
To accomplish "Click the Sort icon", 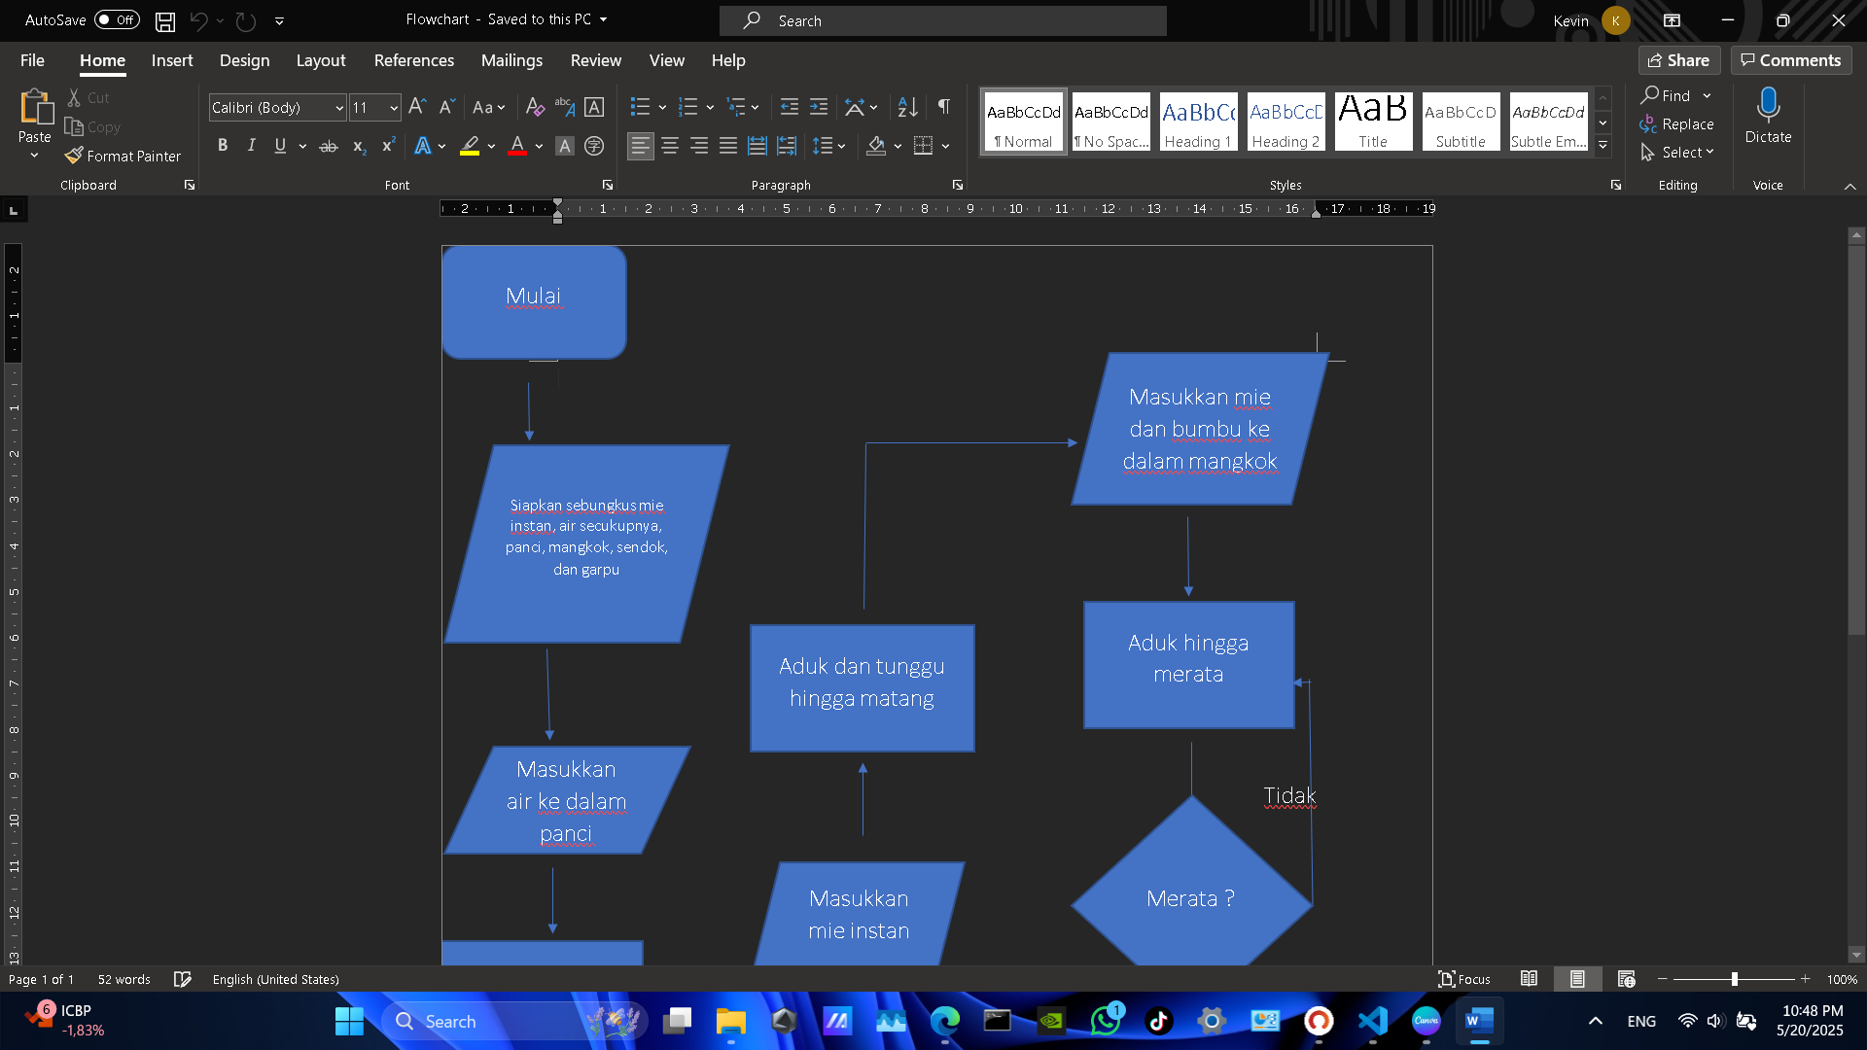I will point(907,107).
